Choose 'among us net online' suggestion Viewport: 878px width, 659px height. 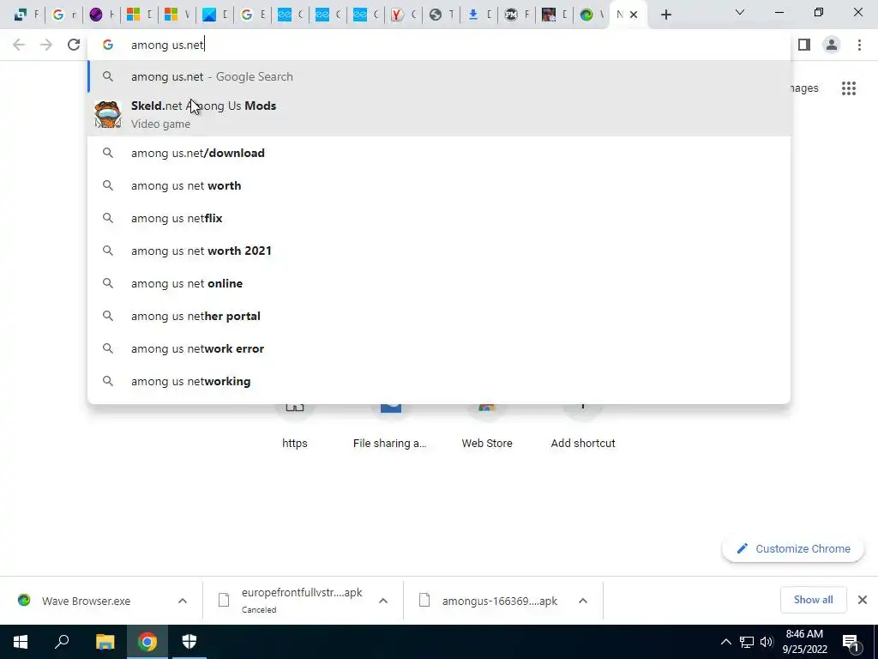(439, 283)
